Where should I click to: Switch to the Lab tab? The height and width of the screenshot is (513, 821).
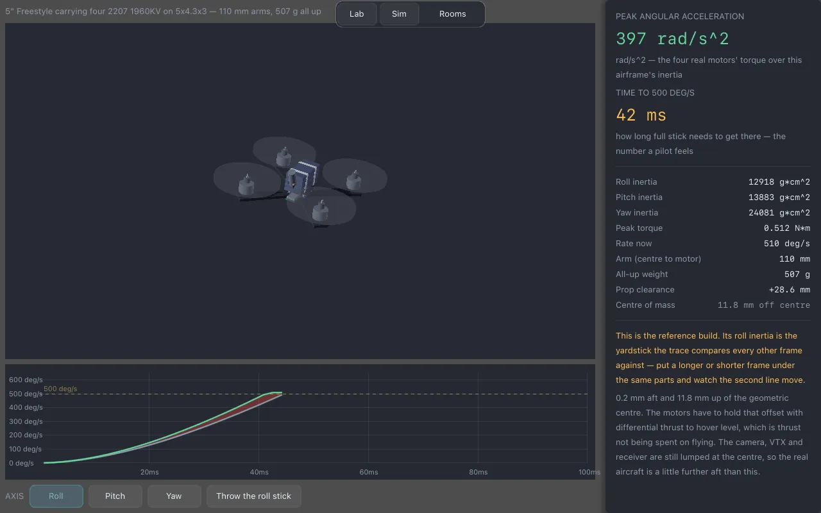click(357, 14)
